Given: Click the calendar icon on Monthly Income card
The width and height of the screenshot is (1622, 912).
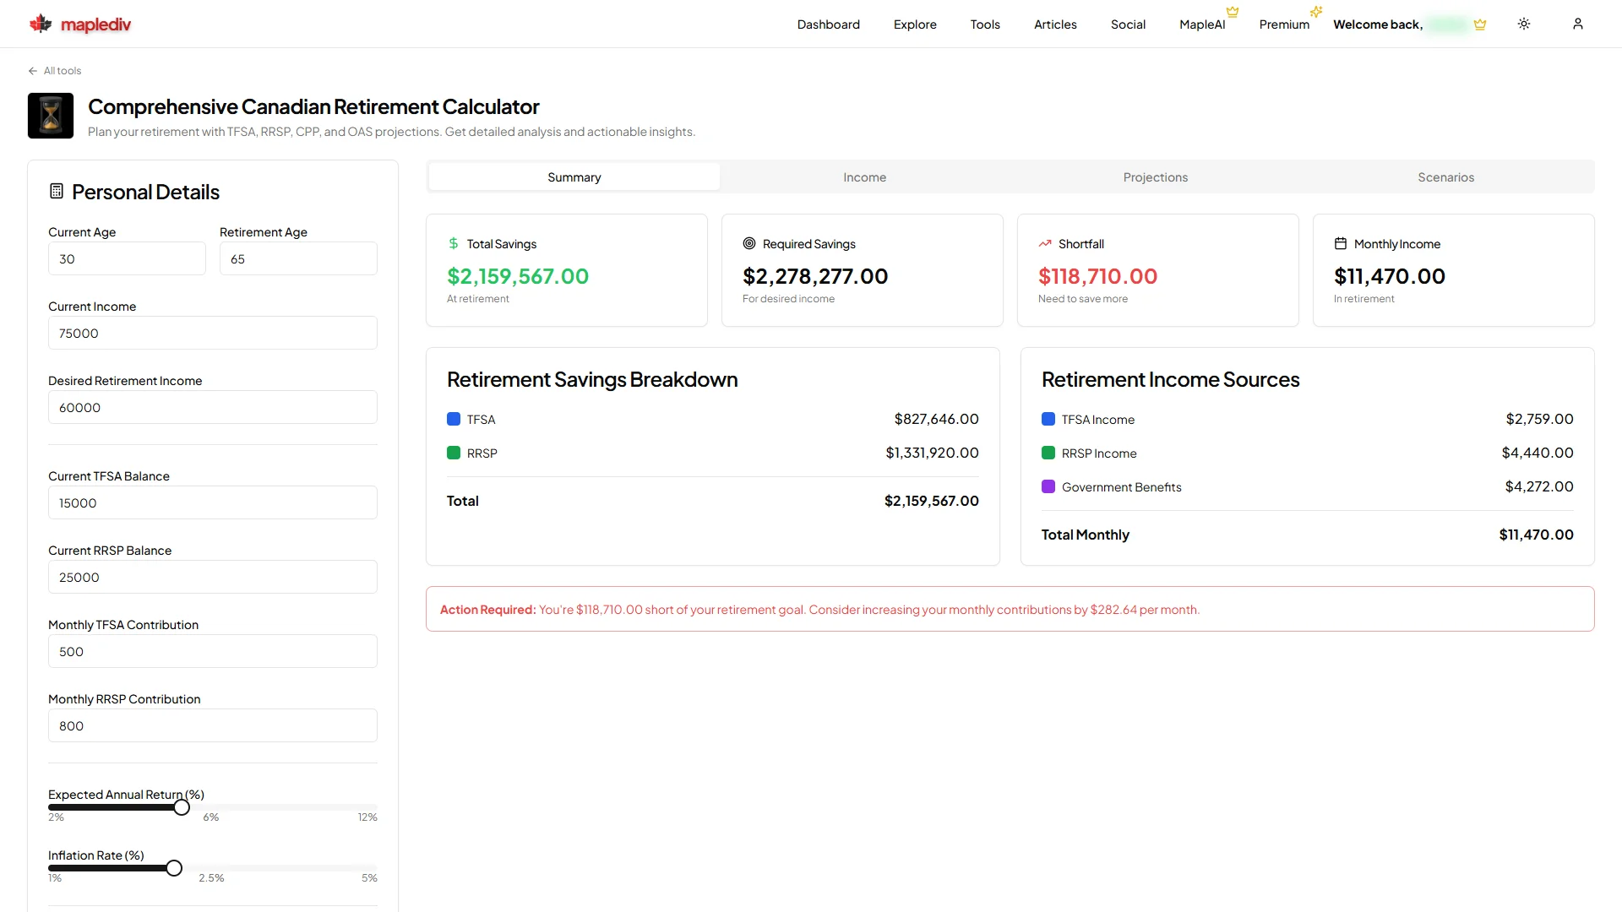Looking at the screenshot, I should 1341,243.
